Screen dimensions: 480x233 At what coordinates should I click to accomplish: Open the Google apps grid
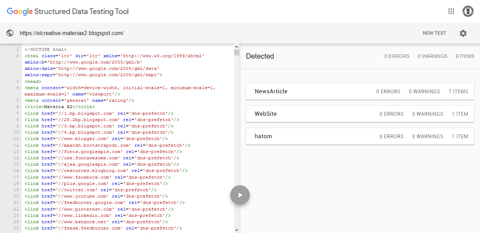(451, 11)
